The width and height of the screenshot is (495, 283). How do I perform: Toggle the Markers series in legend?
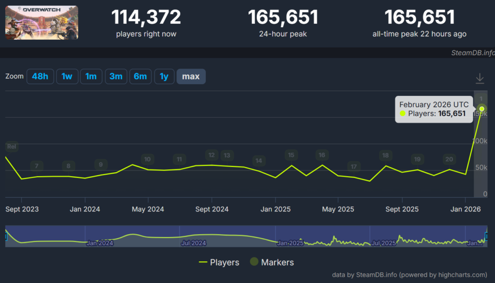tap(272, 262)
